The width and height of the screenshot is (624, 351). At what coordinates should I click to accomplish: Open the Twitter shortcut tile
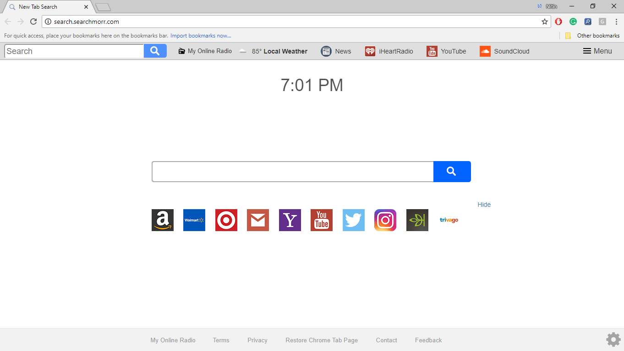pyautogui.click(x=354, y=220)
